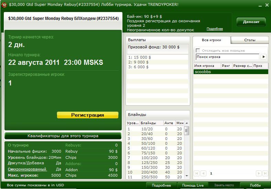Click blind level 2 row '20/40'
Viewport: 271px width, 189px height.
155,134
